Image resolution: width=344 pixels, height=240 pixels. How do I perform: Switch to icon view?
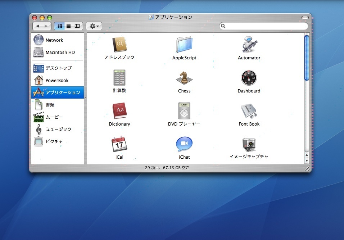click(x=60, y=26)
